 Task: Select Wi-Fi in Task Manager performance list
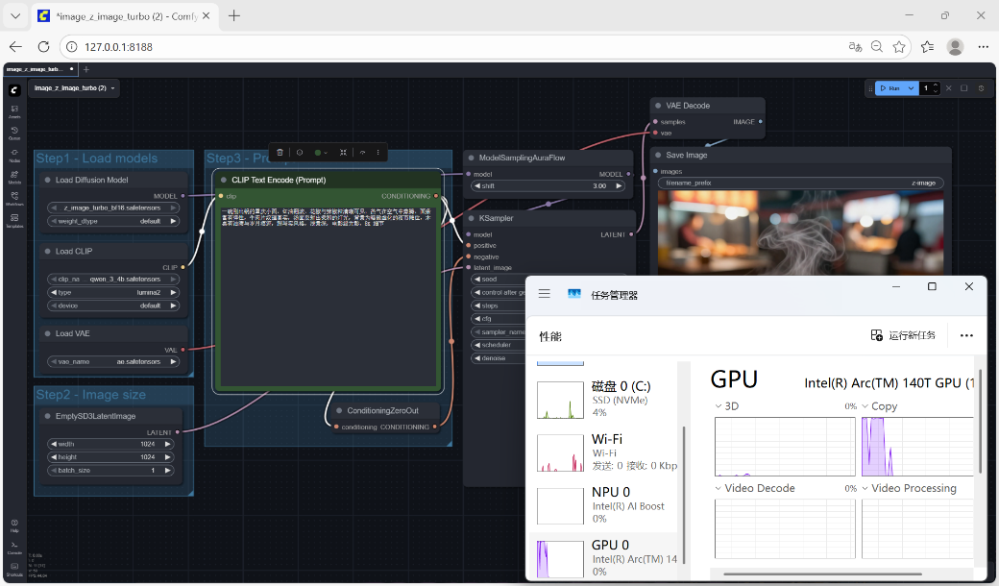point(605,452)
